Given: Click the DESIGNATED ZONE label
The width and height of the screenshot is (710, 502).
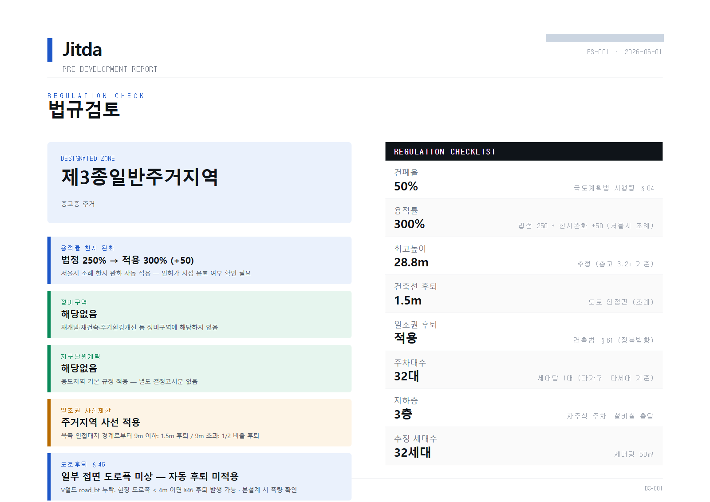Looking at the screenshot, I should 88,158.
